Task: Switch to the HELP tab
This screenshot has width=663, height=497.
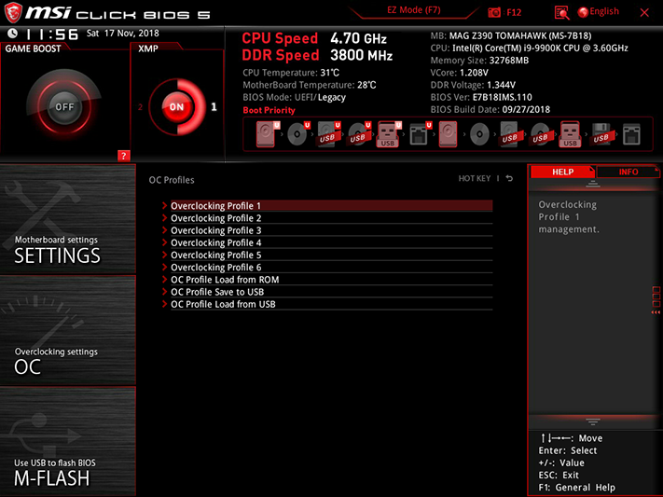Action: point(563,172)
